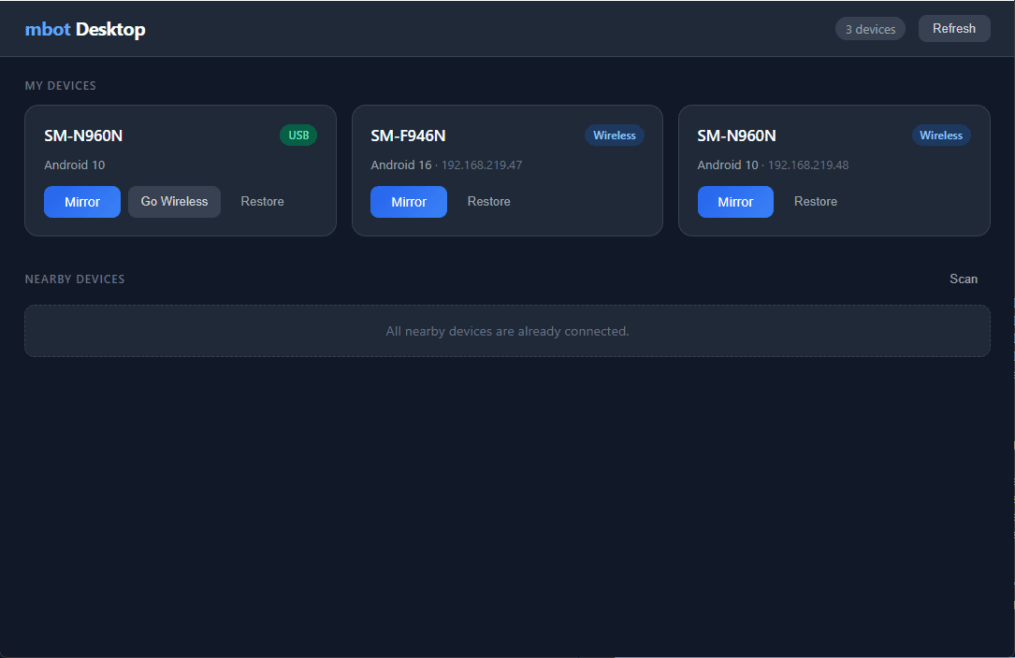Switch the USB device to wireless mode
Image resolution: width=1015 pixels, height=658 pixels.
tap(174, 201)
